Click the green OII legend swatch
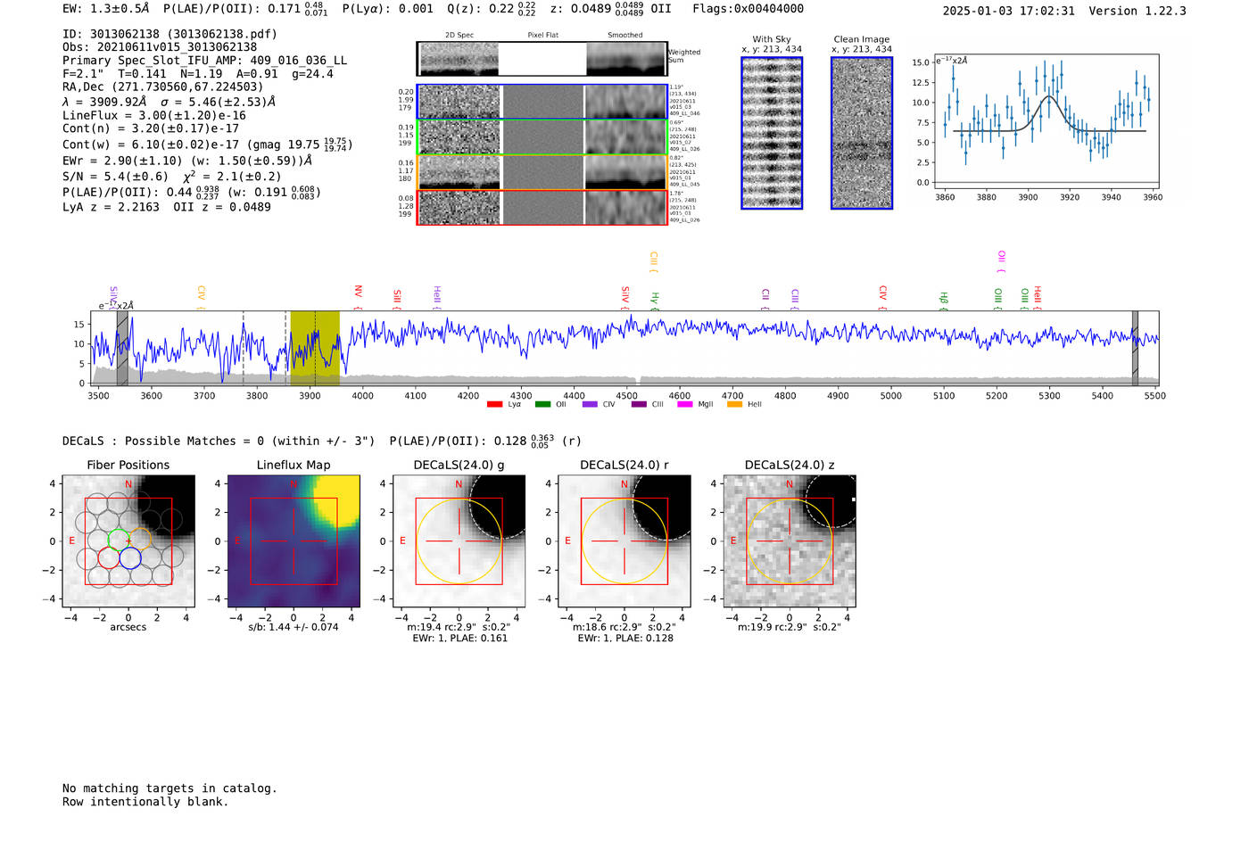Viewport: 1249px width, 850px height. pyautogui.click(x=542, y=405)
